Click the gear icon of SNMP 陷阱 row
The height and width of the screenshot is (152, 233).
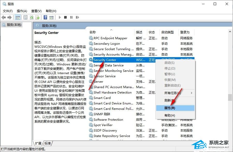[x=91, y=114]
